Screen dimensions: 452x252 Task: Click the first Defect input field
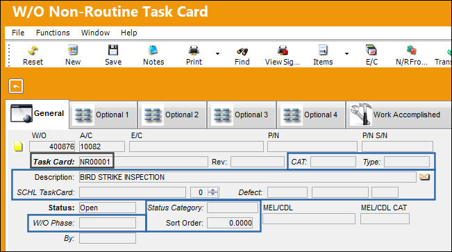[x=287, y=192]
